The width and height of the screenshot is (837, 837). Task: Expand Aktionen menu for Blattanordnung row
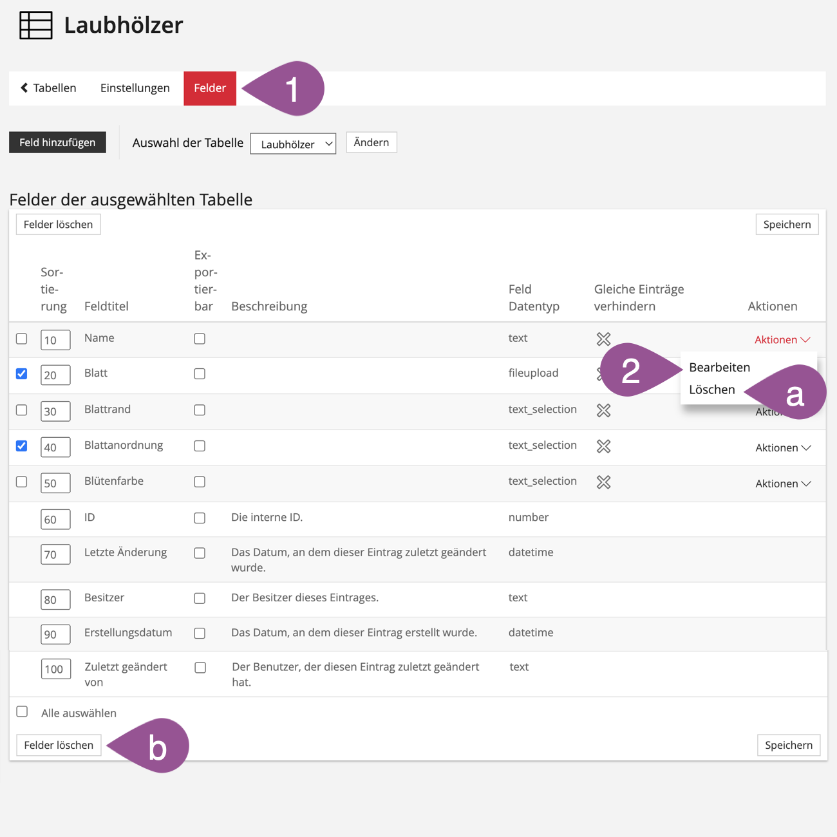[x=782, y=447]
